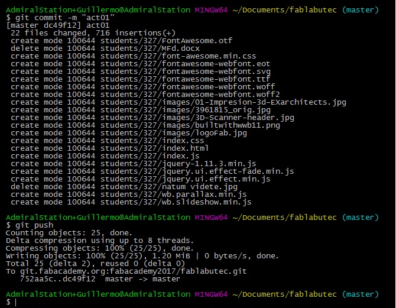Click the deleted MFd.docx line
The image size is (396, 308).
pos(105,48)
